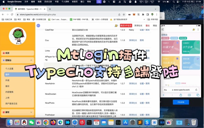Open Chrome extensions puzzle menu
The image size is (204, 128).
[143, 14]
